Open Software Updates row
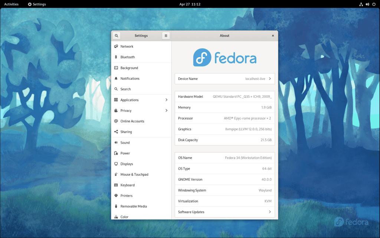 coord(225,212)
